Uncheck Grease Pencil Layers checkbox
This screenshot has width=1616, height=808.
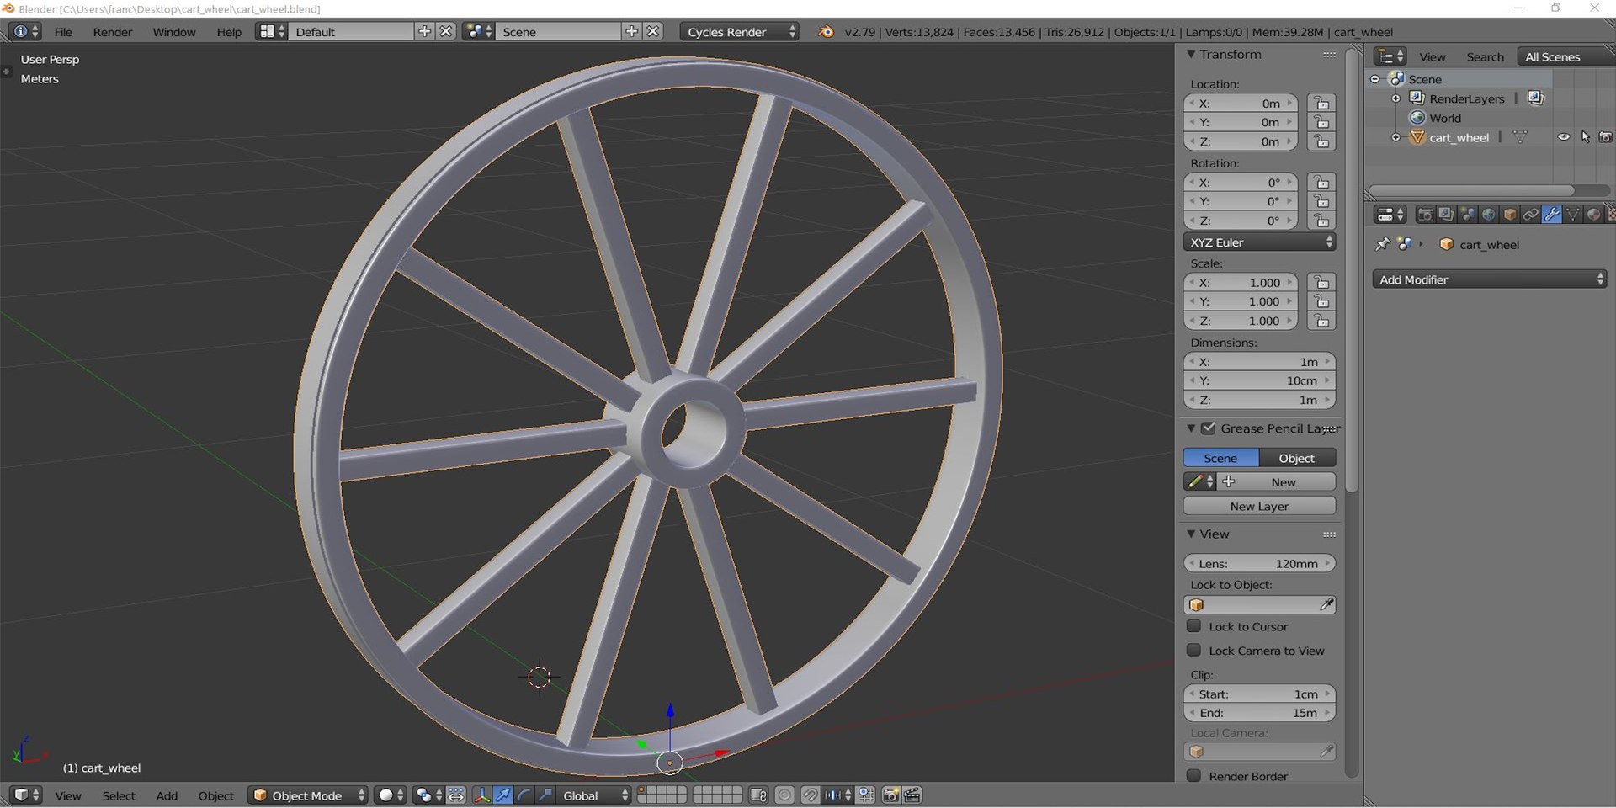[x=1209, y=428]
